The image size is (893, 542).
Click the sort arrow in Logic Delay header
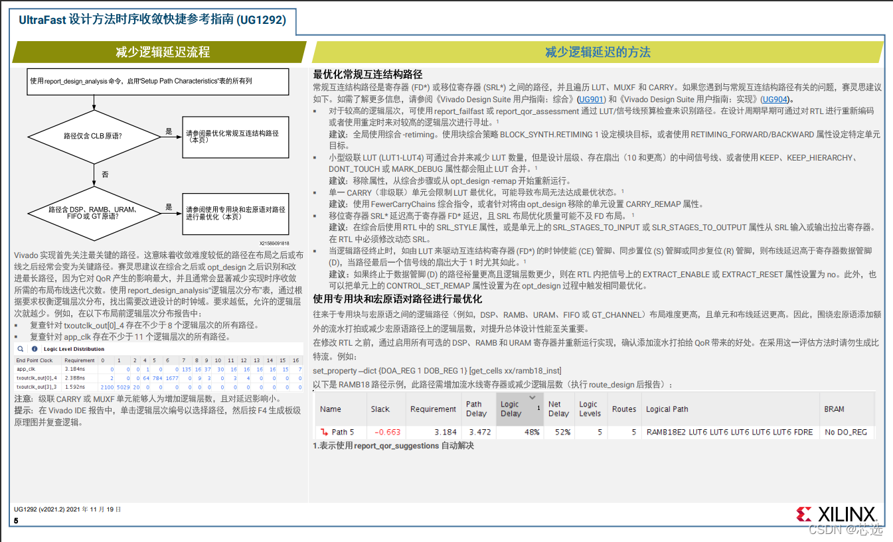[x=532, y=398]
